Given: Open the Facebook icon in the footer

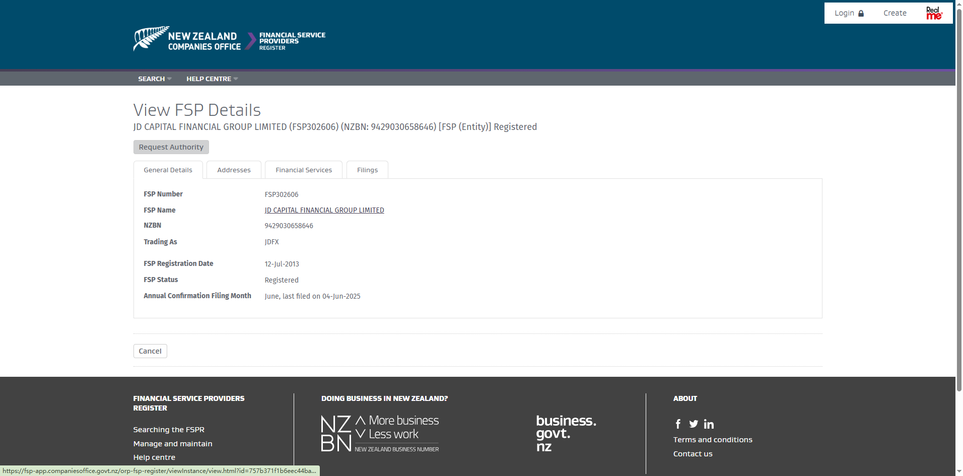Looking at the screenshot, I should [678, 424].
